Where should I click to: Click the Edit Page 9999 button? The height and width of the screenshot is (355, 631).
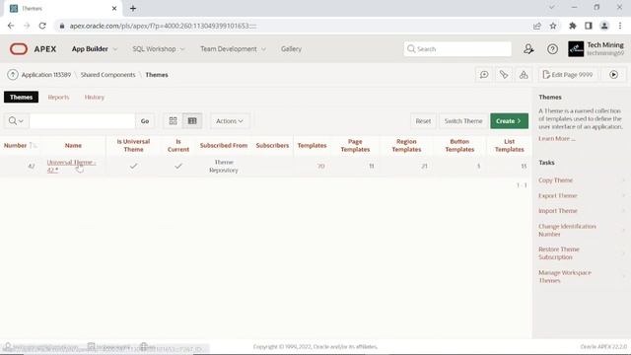click(x=568, y=75)
